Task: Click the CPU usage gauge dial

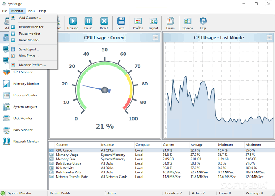Action: point(105,87)
